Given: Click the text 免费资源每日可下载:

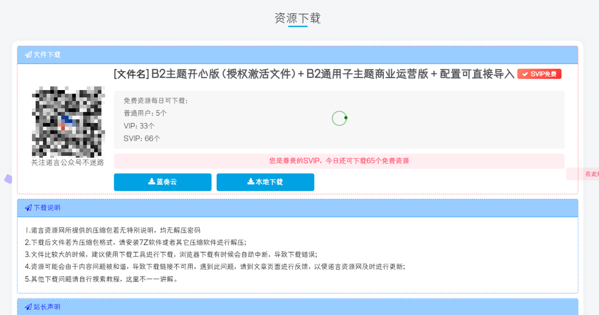Looking at the screenshot, I should coord(156,101).
